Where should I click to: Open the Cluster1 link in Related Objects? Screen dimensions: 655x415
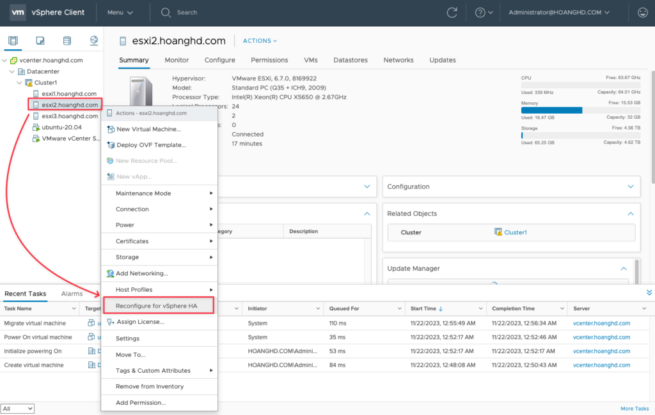[x=516, y=232]
